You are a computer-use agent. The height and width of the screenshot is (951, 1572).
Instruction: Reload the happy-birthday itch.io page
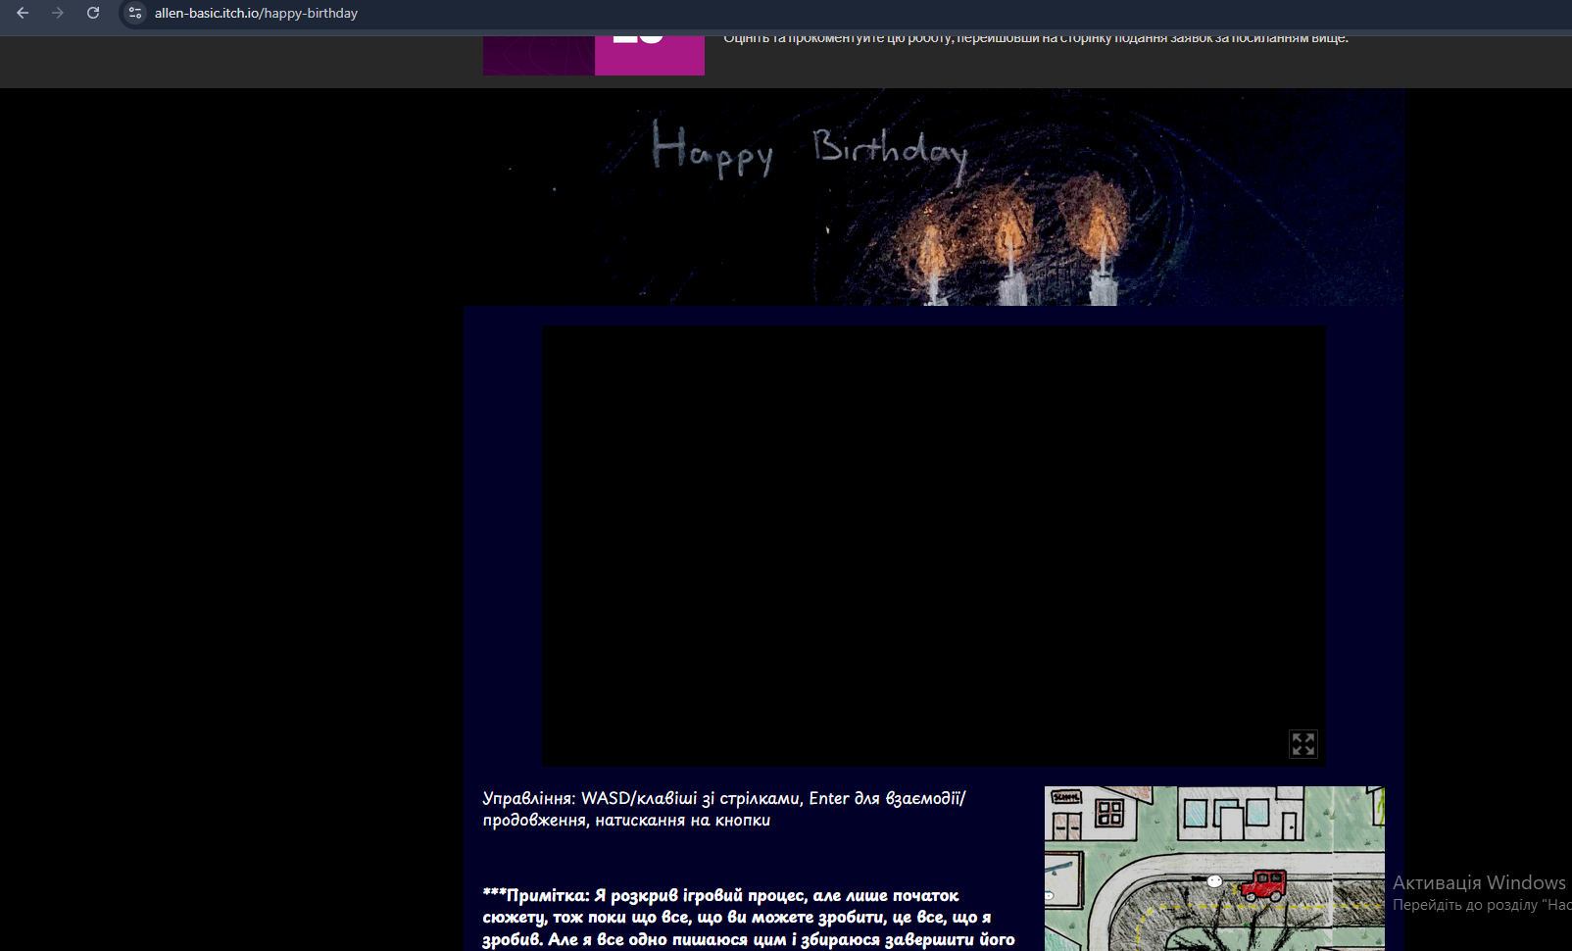click(93, 13)
